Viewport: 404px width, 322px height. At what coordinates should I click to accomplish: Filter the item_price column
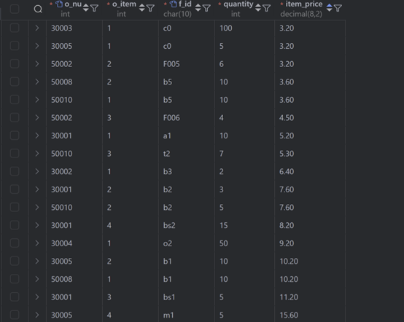(338, 8)
